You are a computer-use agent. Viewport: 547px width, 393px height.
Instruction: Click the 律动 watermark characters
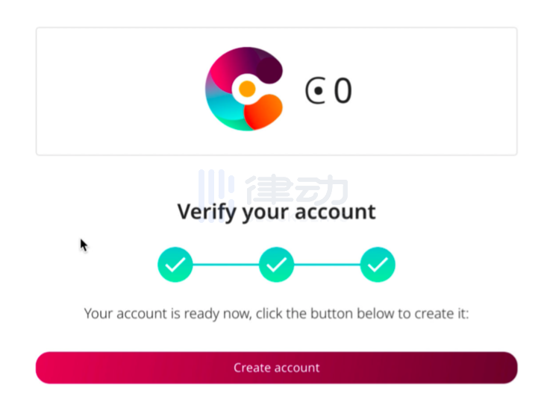pos(296,190)
